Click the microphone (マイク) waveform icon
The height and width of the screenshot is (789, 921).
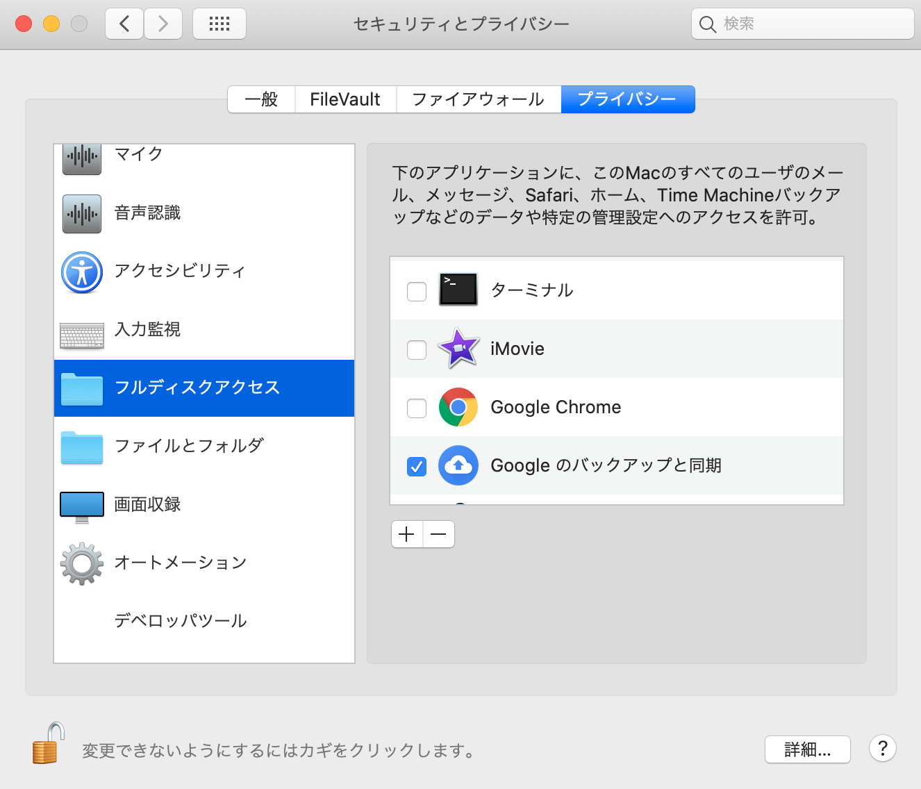(82, 159)
